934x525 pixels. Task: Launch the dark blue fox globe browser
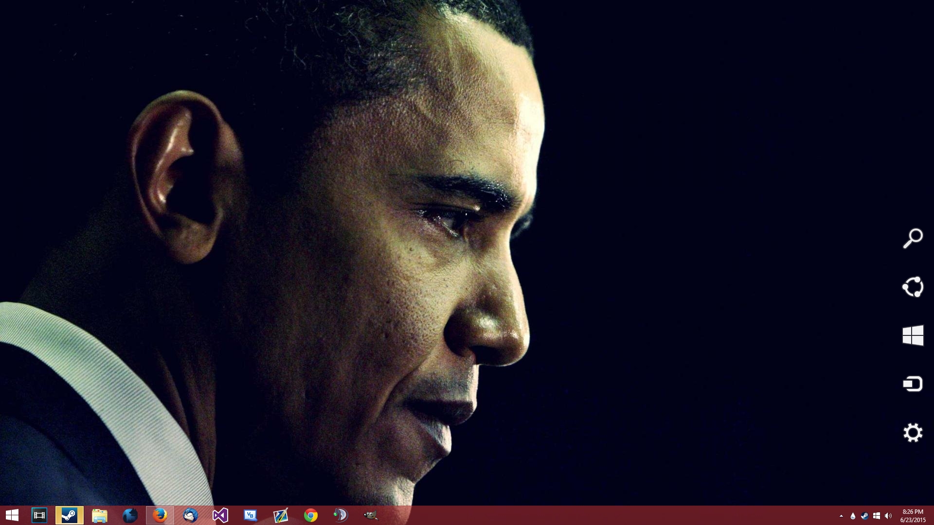pos(130,515)
